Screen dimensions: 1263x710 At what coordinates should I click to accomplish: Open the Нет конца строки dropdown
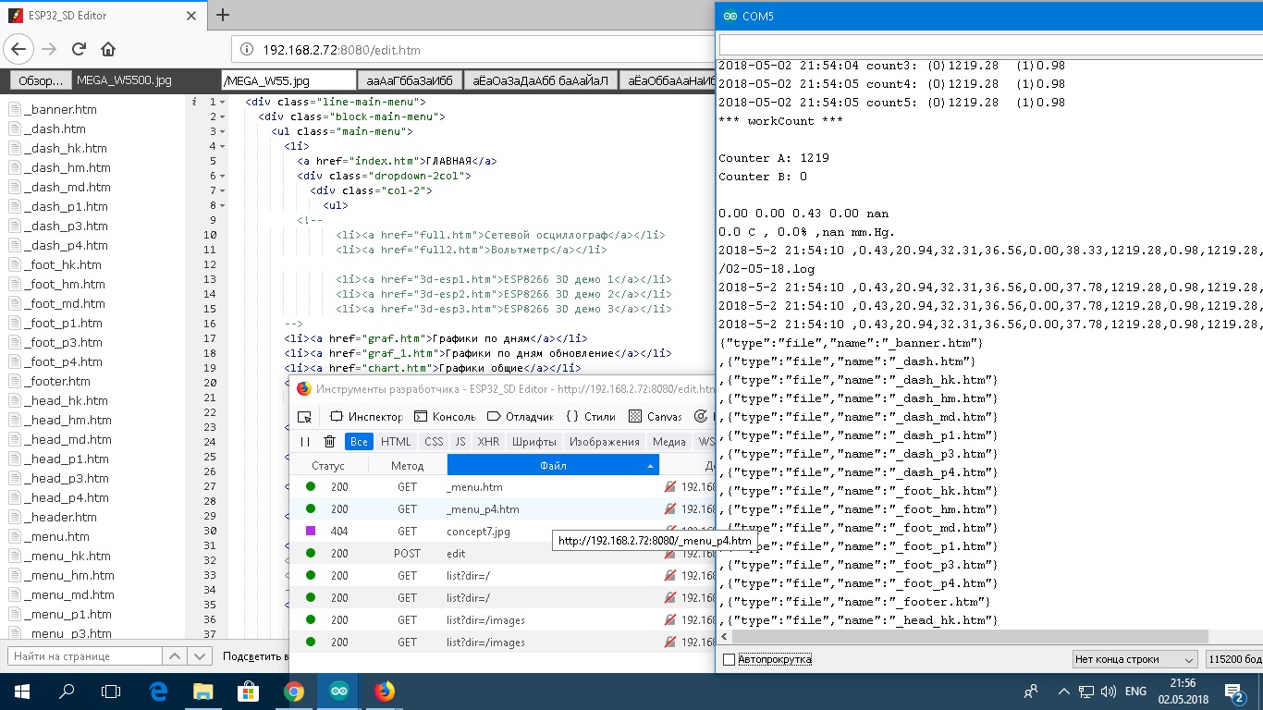(1134, 659)
